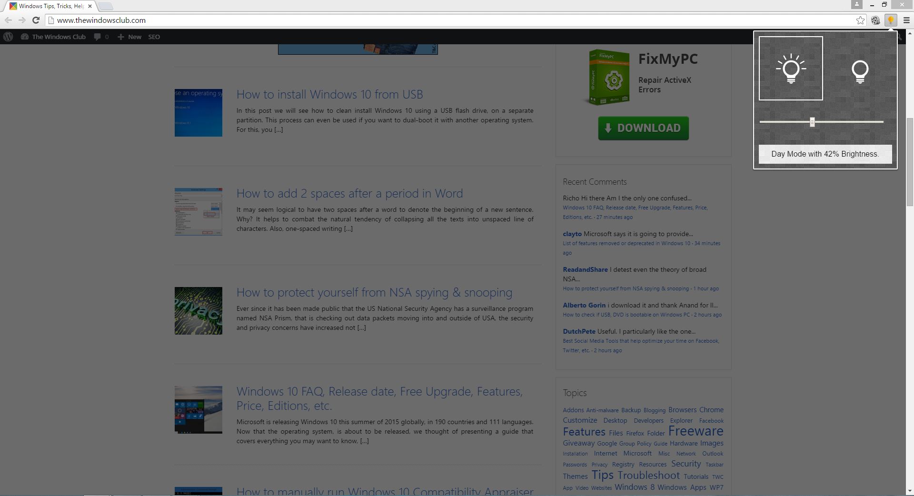914x496 pixels.
Task: Select the Tips topic tag
Action: [602, 475]
